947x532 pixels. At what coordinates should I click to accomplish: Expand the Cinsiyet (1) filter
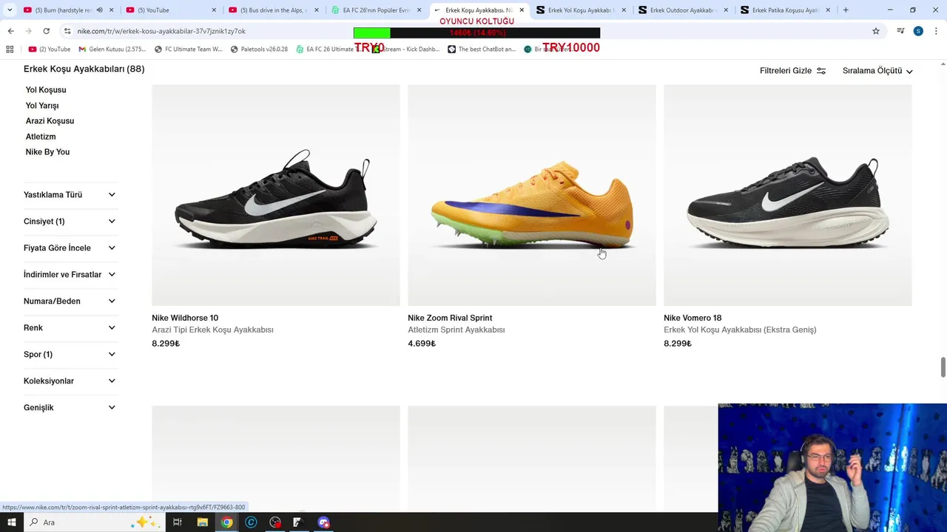click(70, 222)
